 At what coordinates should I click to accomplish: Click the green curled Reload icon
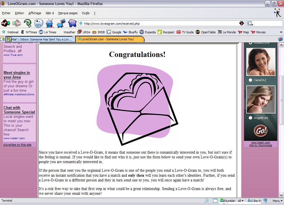click(28, 23)
